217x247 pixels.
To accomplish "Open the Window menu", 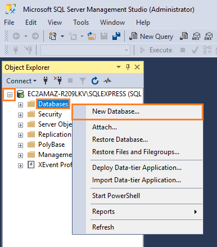I will pos(112,23).
